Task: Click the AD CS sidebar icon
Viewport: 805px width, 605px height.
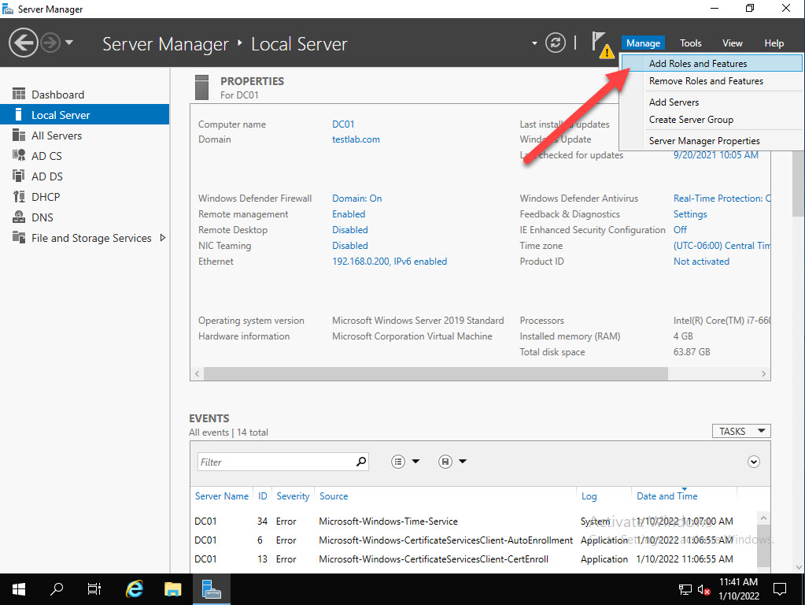Action: click(19, 155)
